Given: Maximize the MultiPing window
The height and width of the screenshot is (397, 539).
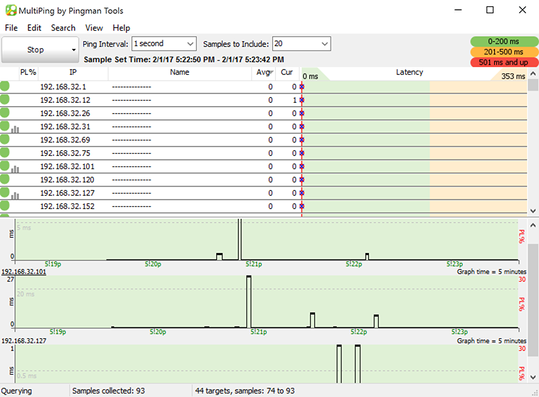Looking at the screenshot, I should pyautogui.click(x=490, y=10).
